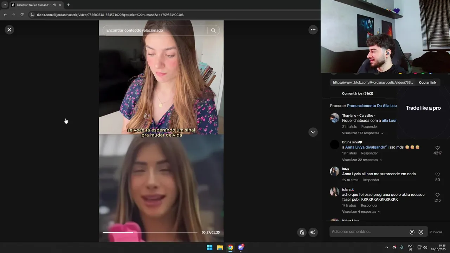Image resolution: width=450 pixels, height=253 pixels.
Task: Click the Thaylane - Carvalho username
Action: pos(359,115)
